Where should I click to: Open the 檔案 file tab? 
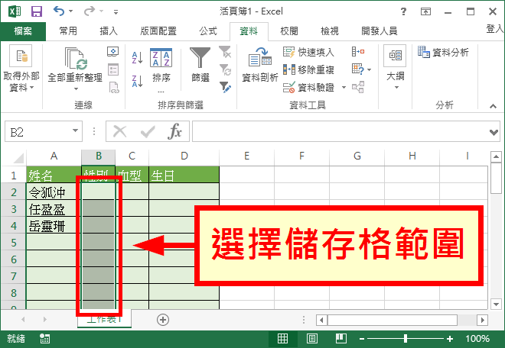click(23, 31)
